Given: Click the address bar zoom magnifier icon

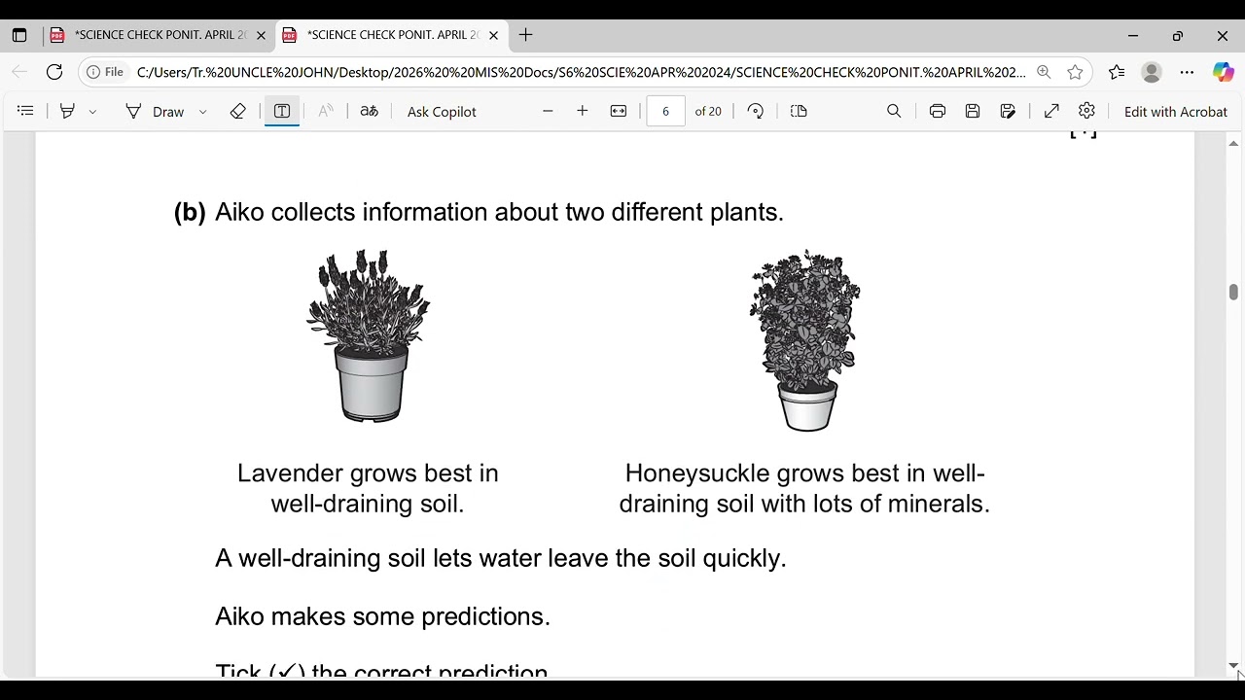Looking at the screenshot, I should 1044,72.
